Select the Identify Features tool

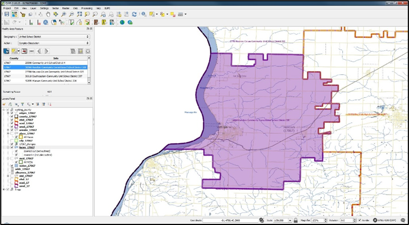click(144, 15)
